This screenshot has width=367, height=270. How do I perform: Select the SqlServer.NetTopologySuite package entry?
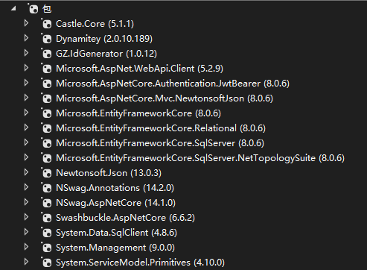click(200, 158)
